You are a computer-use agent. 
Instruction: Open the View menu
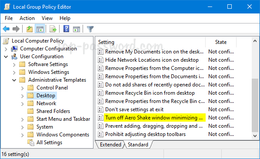click(47, 18)
